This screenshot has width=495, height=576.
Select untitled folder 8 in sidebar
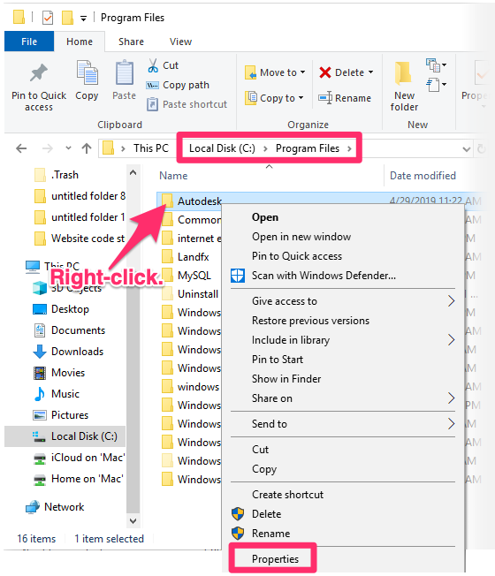click(80, 196)
